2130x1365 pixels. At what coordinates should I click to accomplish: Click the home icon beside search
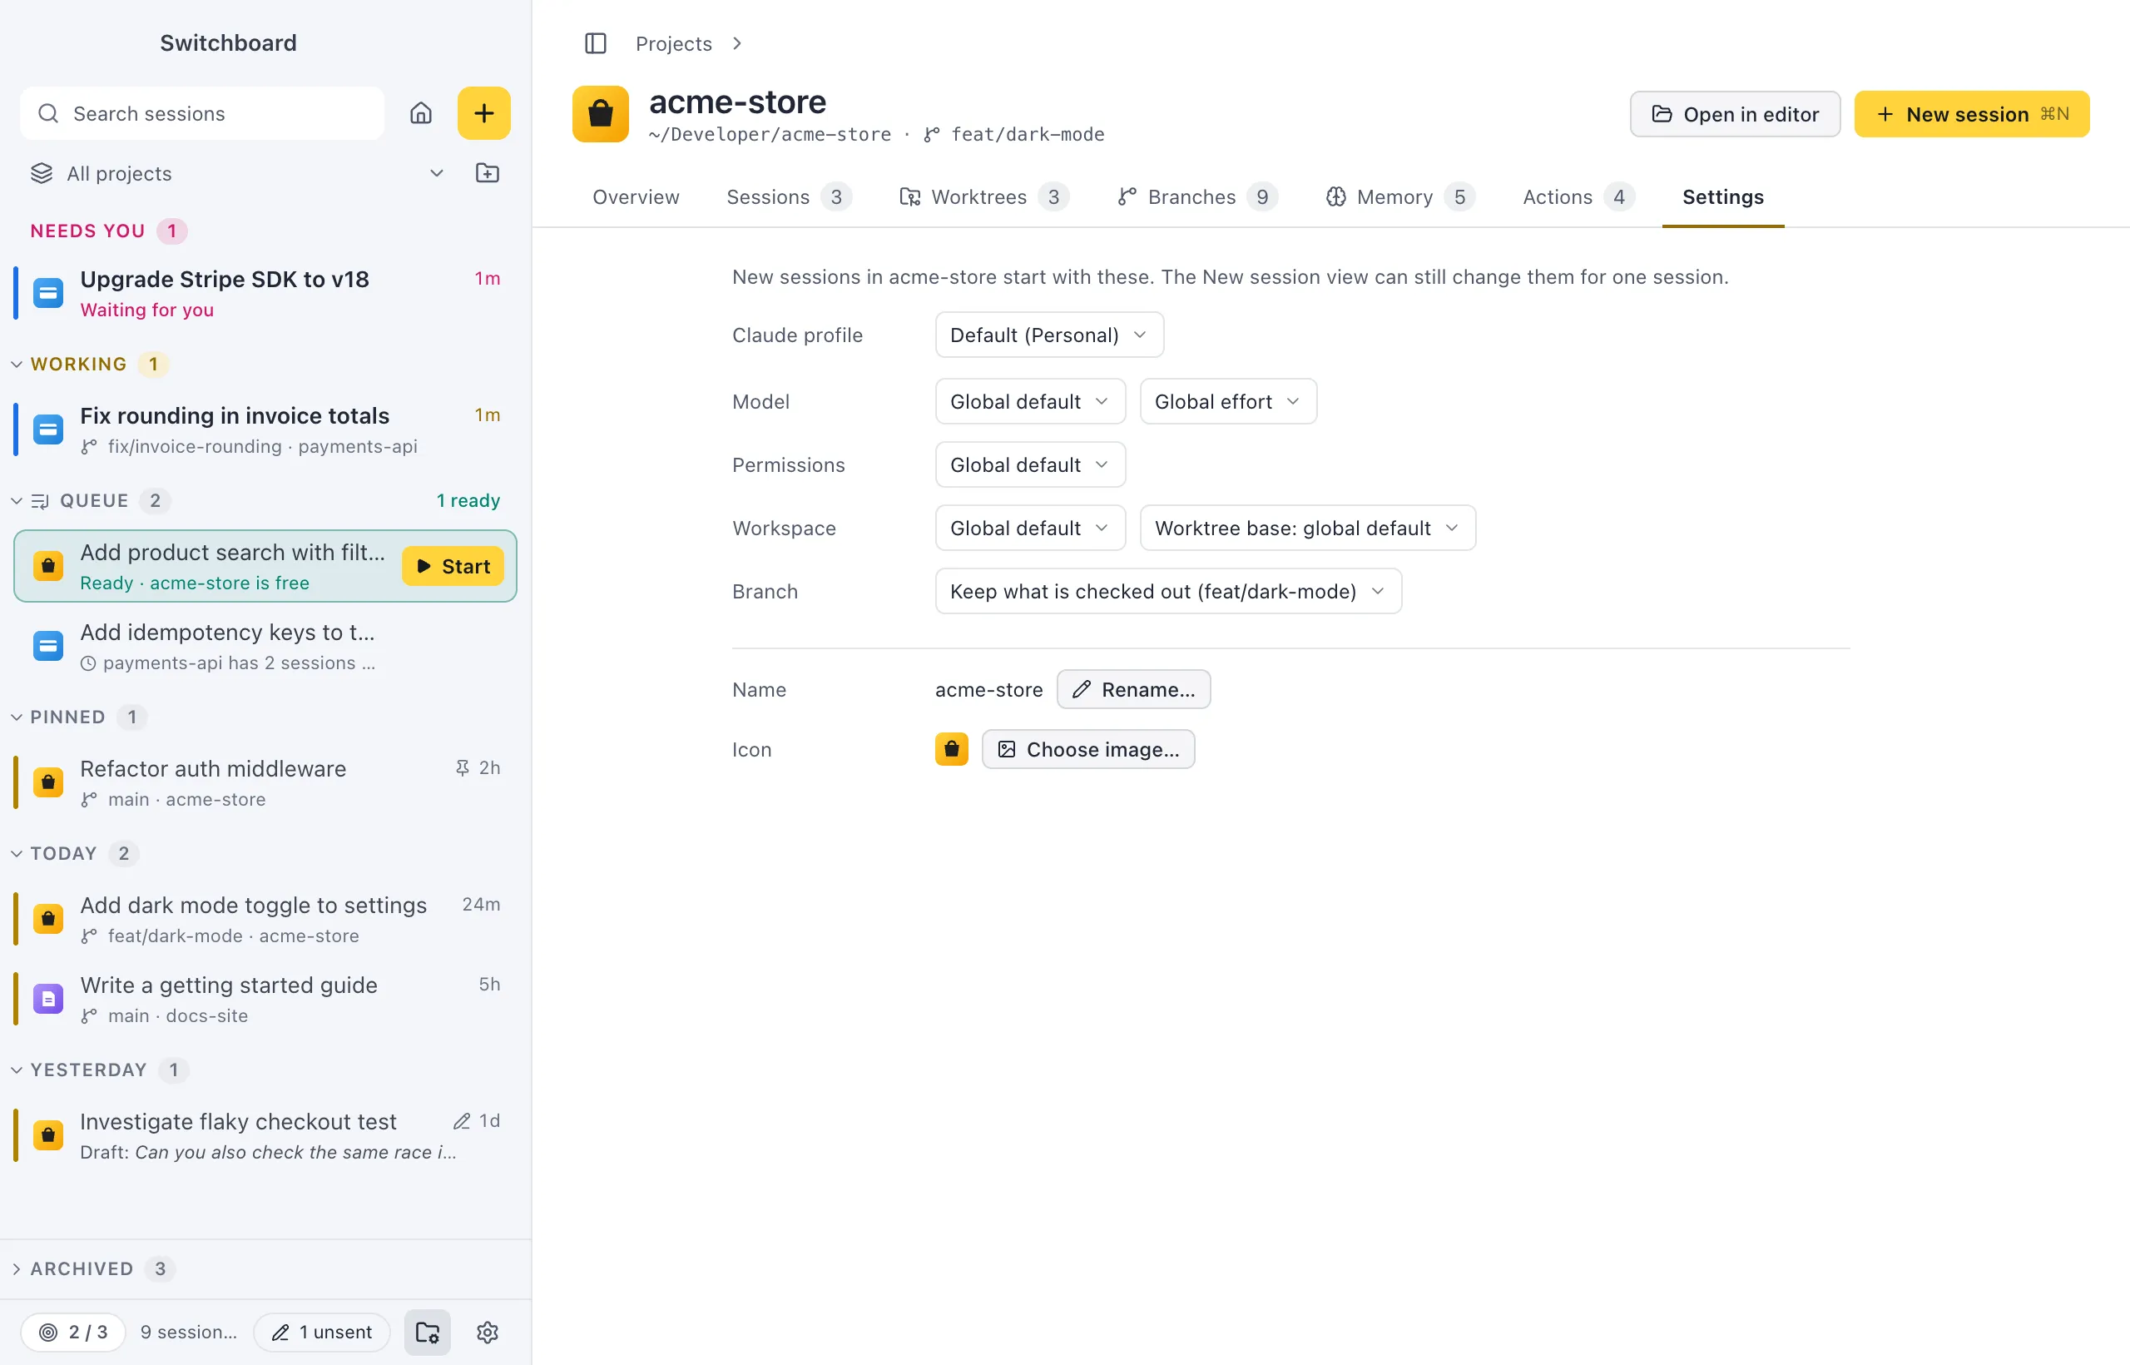pos(421,113)
